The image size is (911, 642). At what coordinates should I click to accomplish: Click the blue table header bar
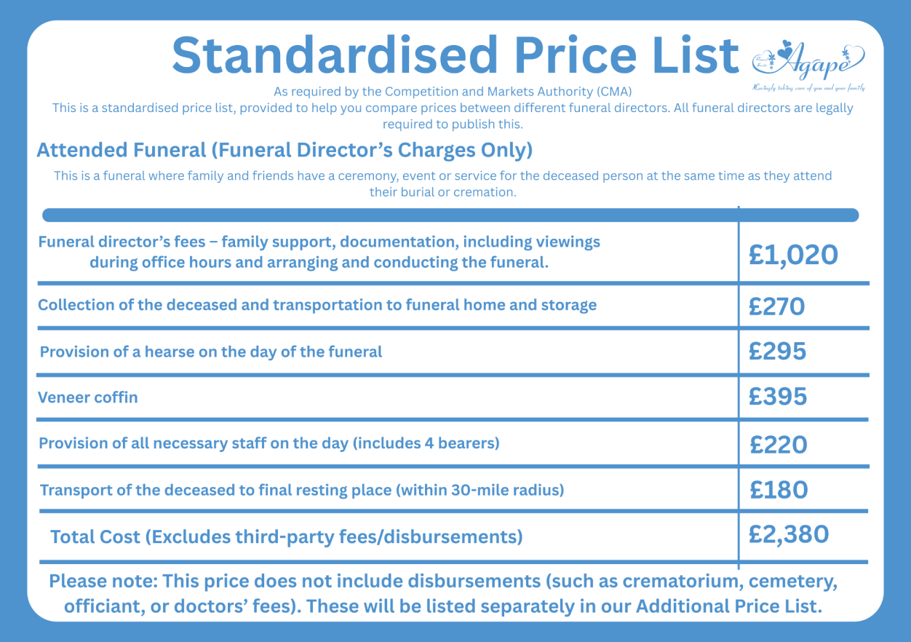tap(450, 215)
